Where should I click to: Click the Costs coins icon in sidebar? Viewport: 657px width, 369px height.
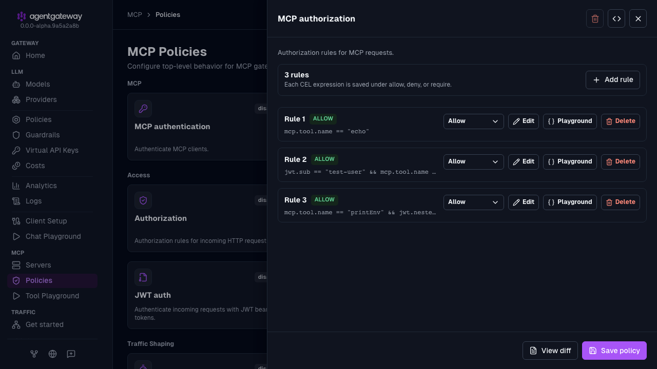(16, 166)
